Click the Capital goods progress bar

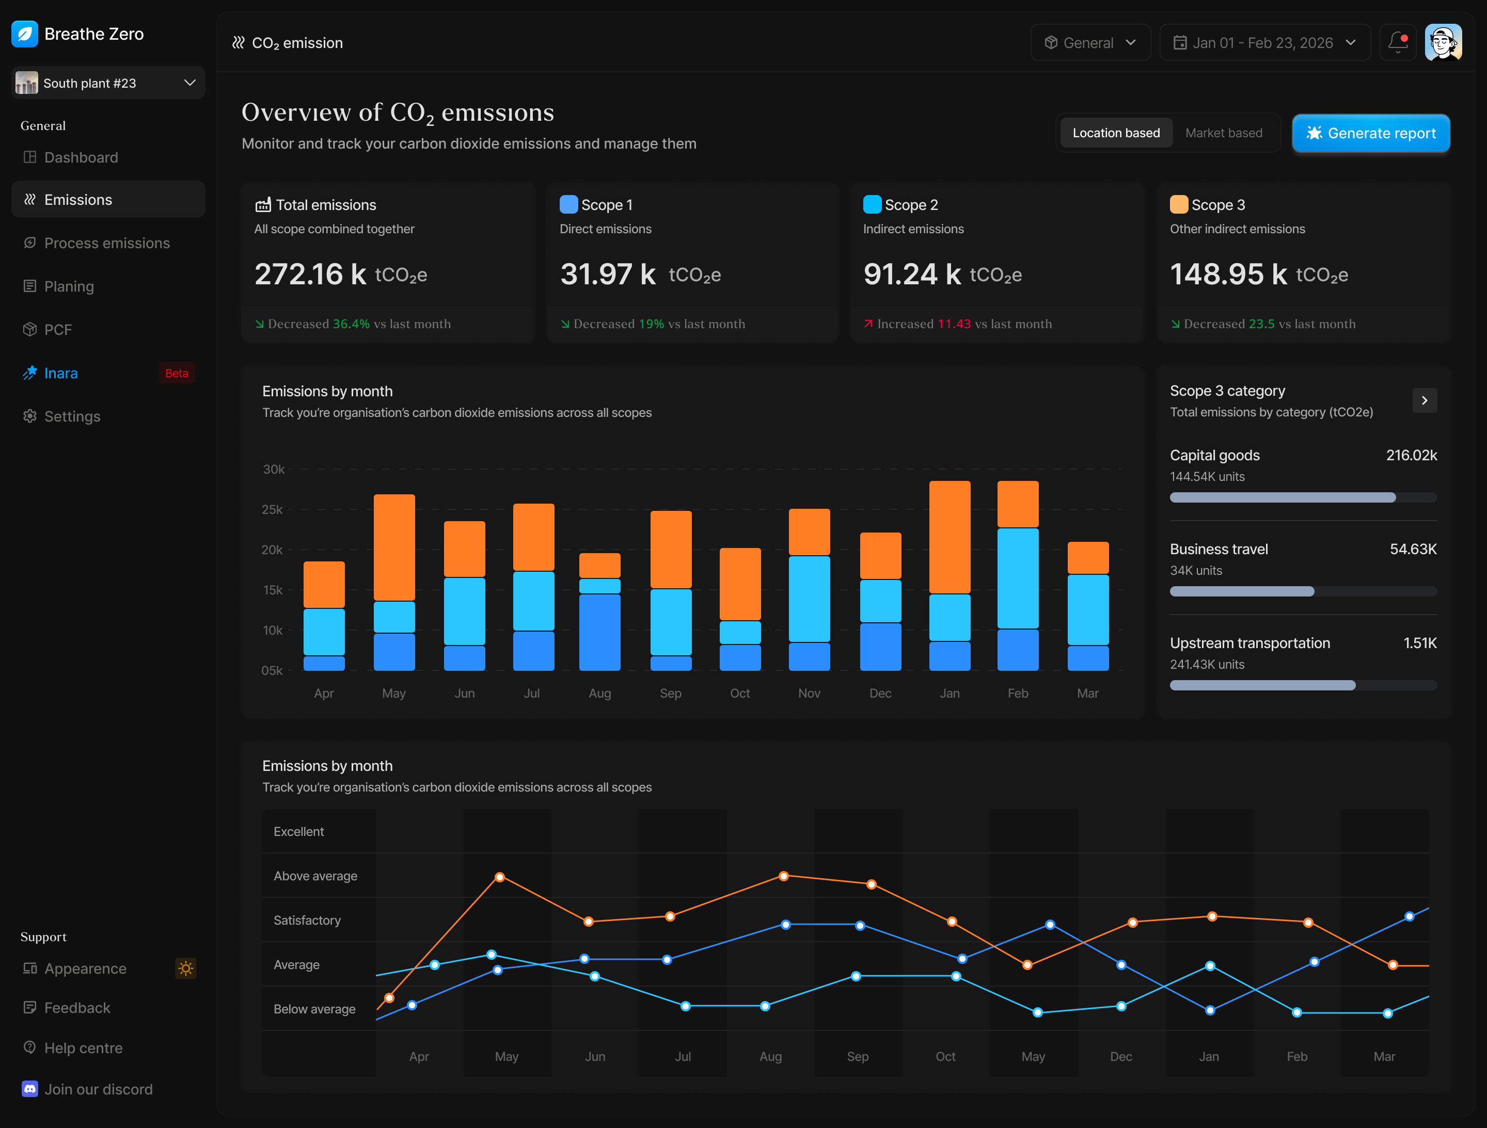point(1303,497)
